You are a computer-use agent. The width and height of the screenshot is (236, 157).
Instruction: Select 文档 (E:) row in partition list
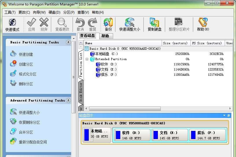[x=158, y=69]
